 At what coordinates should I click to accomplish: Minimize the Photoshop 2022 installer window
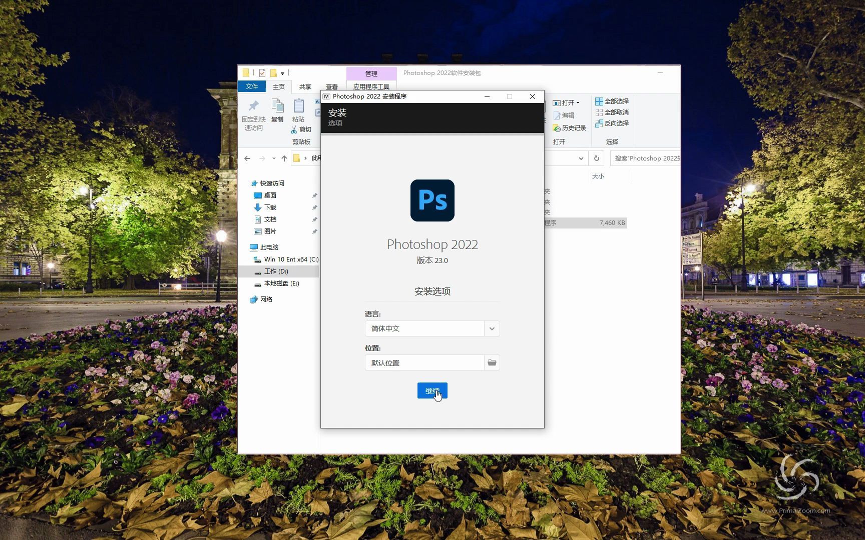(x=487, y=96)
